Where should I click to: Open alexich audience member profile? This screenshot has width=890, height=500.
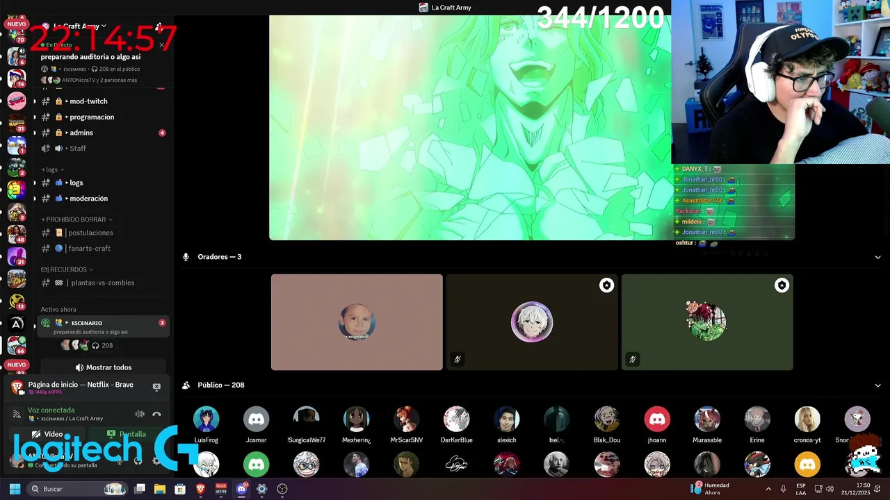pos(506,424)
